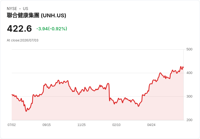This screenshot has height=139, width=200.
Task: Click the -3.94(-0.92%) price change
Action: point(52,29)
